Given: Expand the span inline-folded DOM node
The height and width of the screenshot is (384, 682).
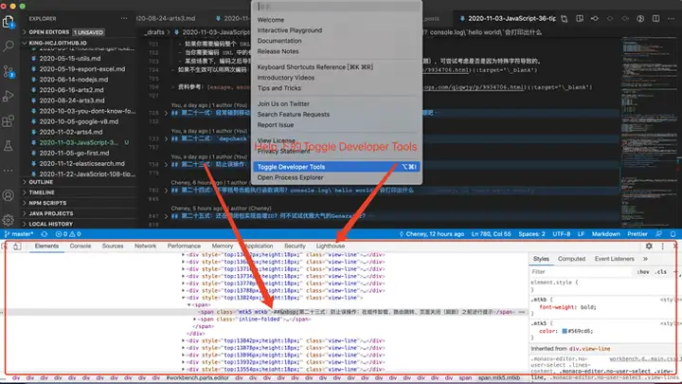Looking at the screenshot, I should 194,320.
